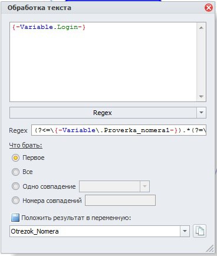The width and height of the screenshot is (217, 256).
Task: Click the text area scroll up arrow
Action: pos(201,28)
